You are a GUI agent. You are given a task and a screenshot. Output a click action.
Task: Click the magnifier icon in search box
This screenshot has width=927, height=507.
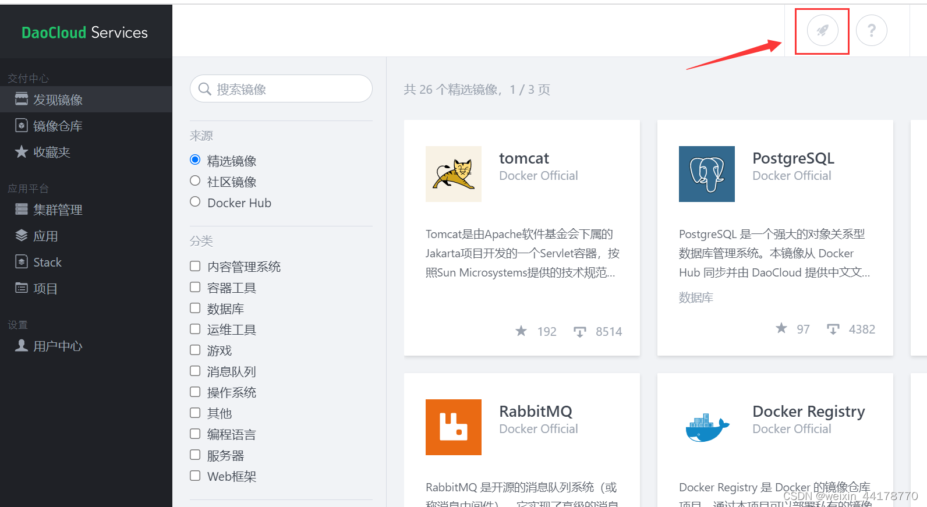tap(204, 89)
